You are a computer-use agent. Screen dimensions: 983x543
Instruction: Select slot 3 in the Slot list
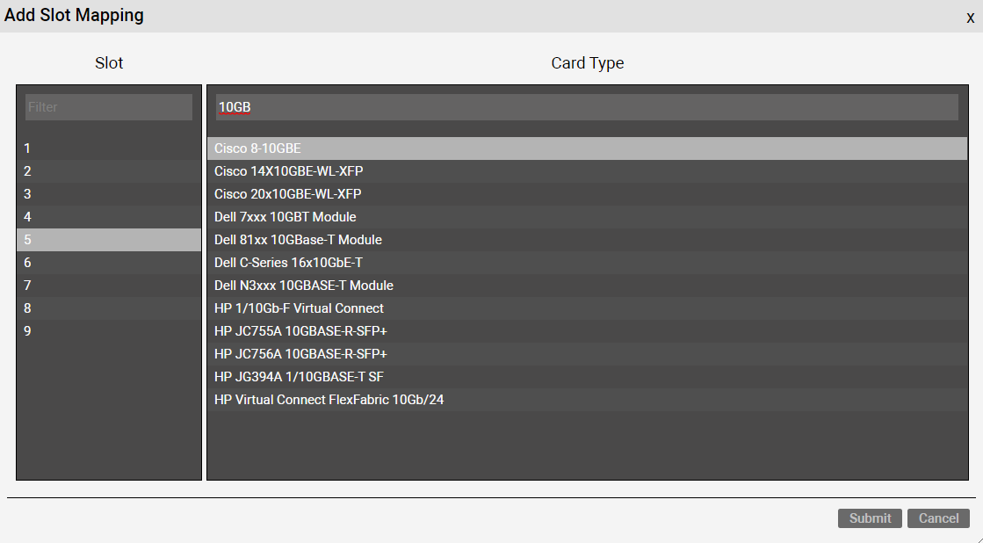coord(109,194)
